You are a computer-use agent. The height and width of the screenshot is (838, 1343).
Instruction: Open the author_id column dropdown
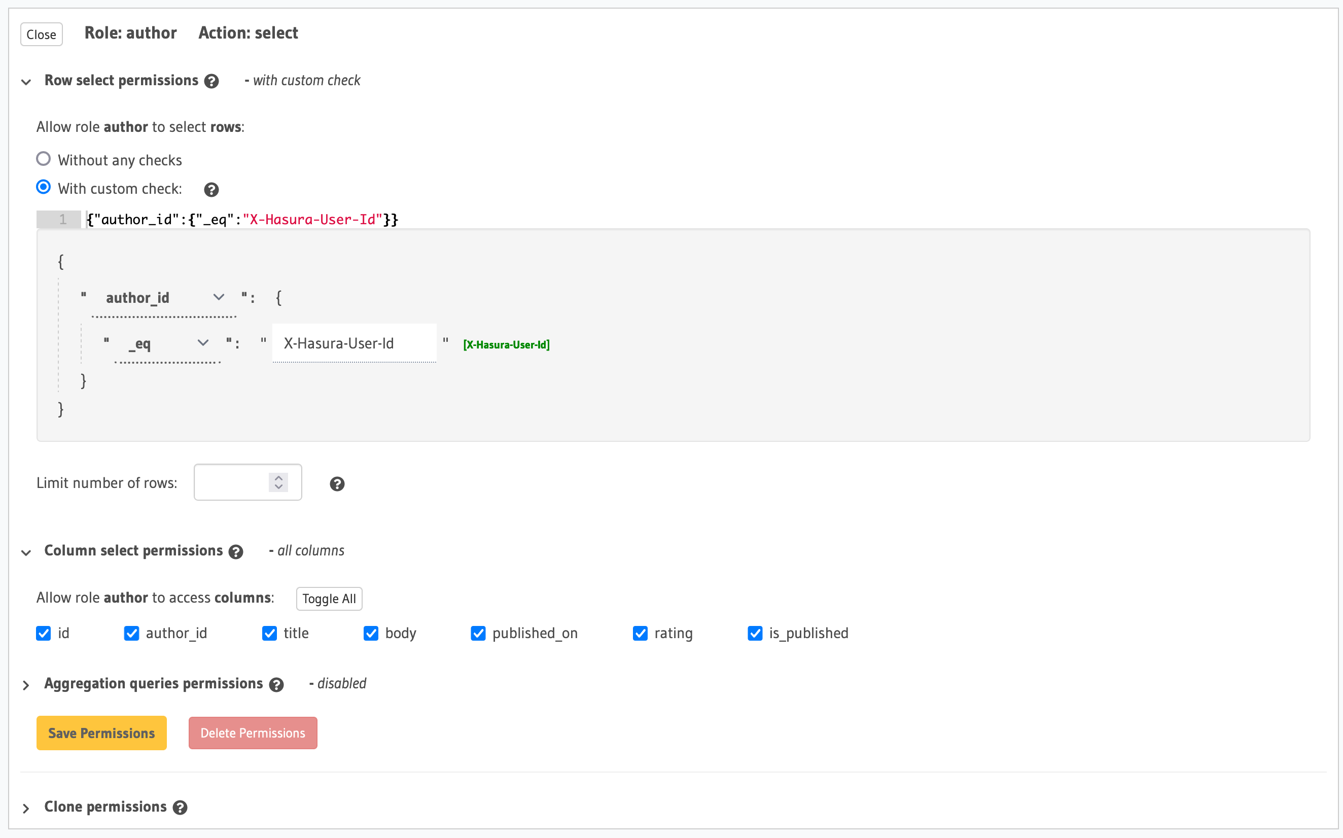click(164, 298)
